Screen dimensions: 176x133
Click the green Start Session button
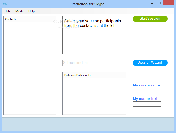tap(150, 19)
